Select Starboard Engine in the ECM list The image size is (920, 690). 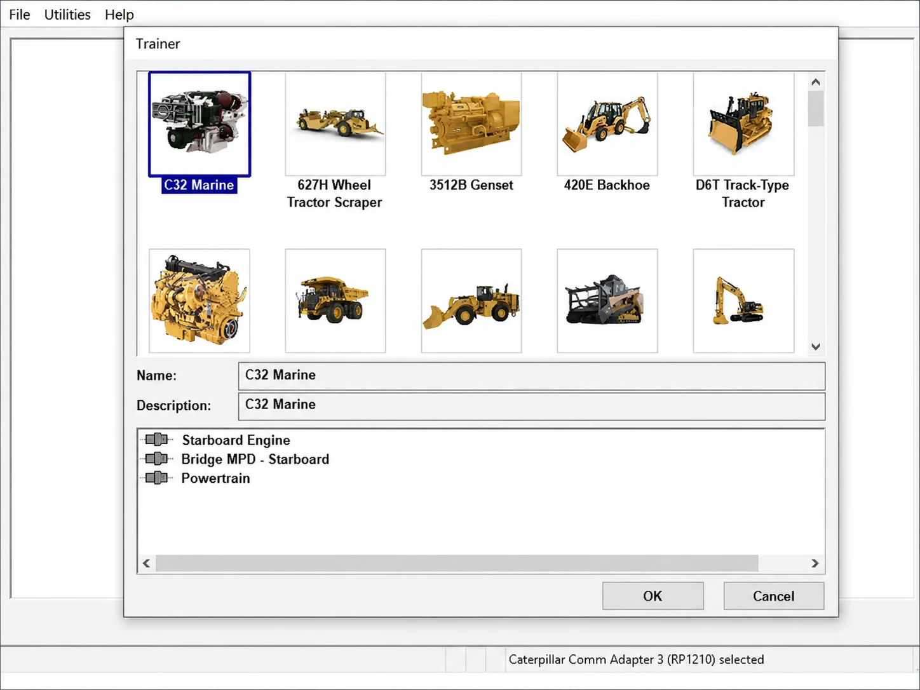[x=236, y=440]
